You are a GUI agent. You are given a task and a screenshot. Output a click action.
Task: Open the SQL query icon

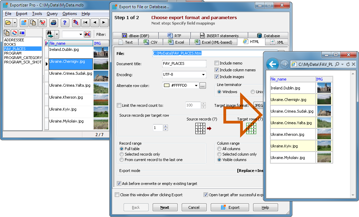click(76, 23)
